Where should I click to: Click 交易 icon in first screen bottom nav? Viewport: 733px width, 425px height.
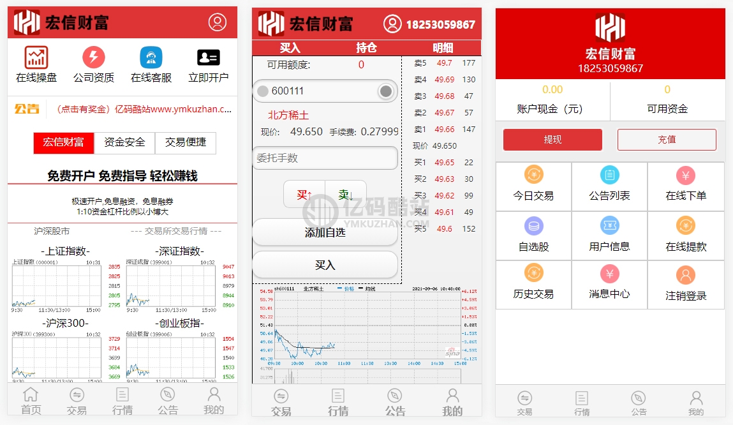click(77, 394)
